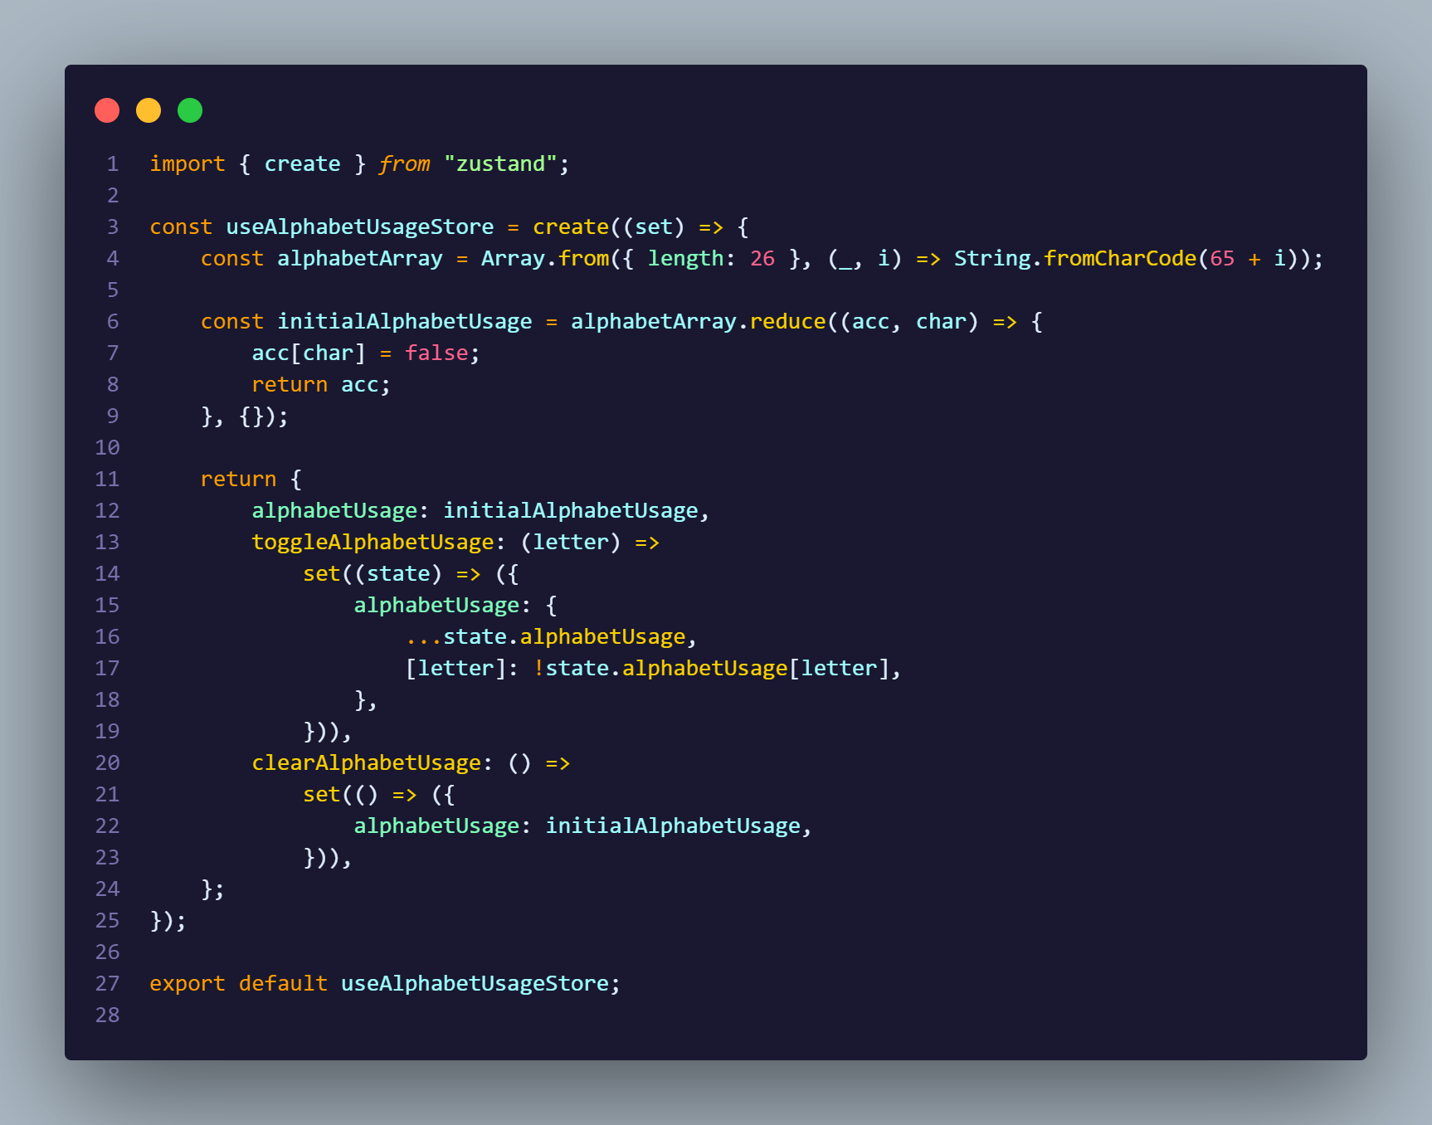This screenshot has width=1432, height=1125.
Task: Click 'export default' on line 27
Action: [239, 984]
